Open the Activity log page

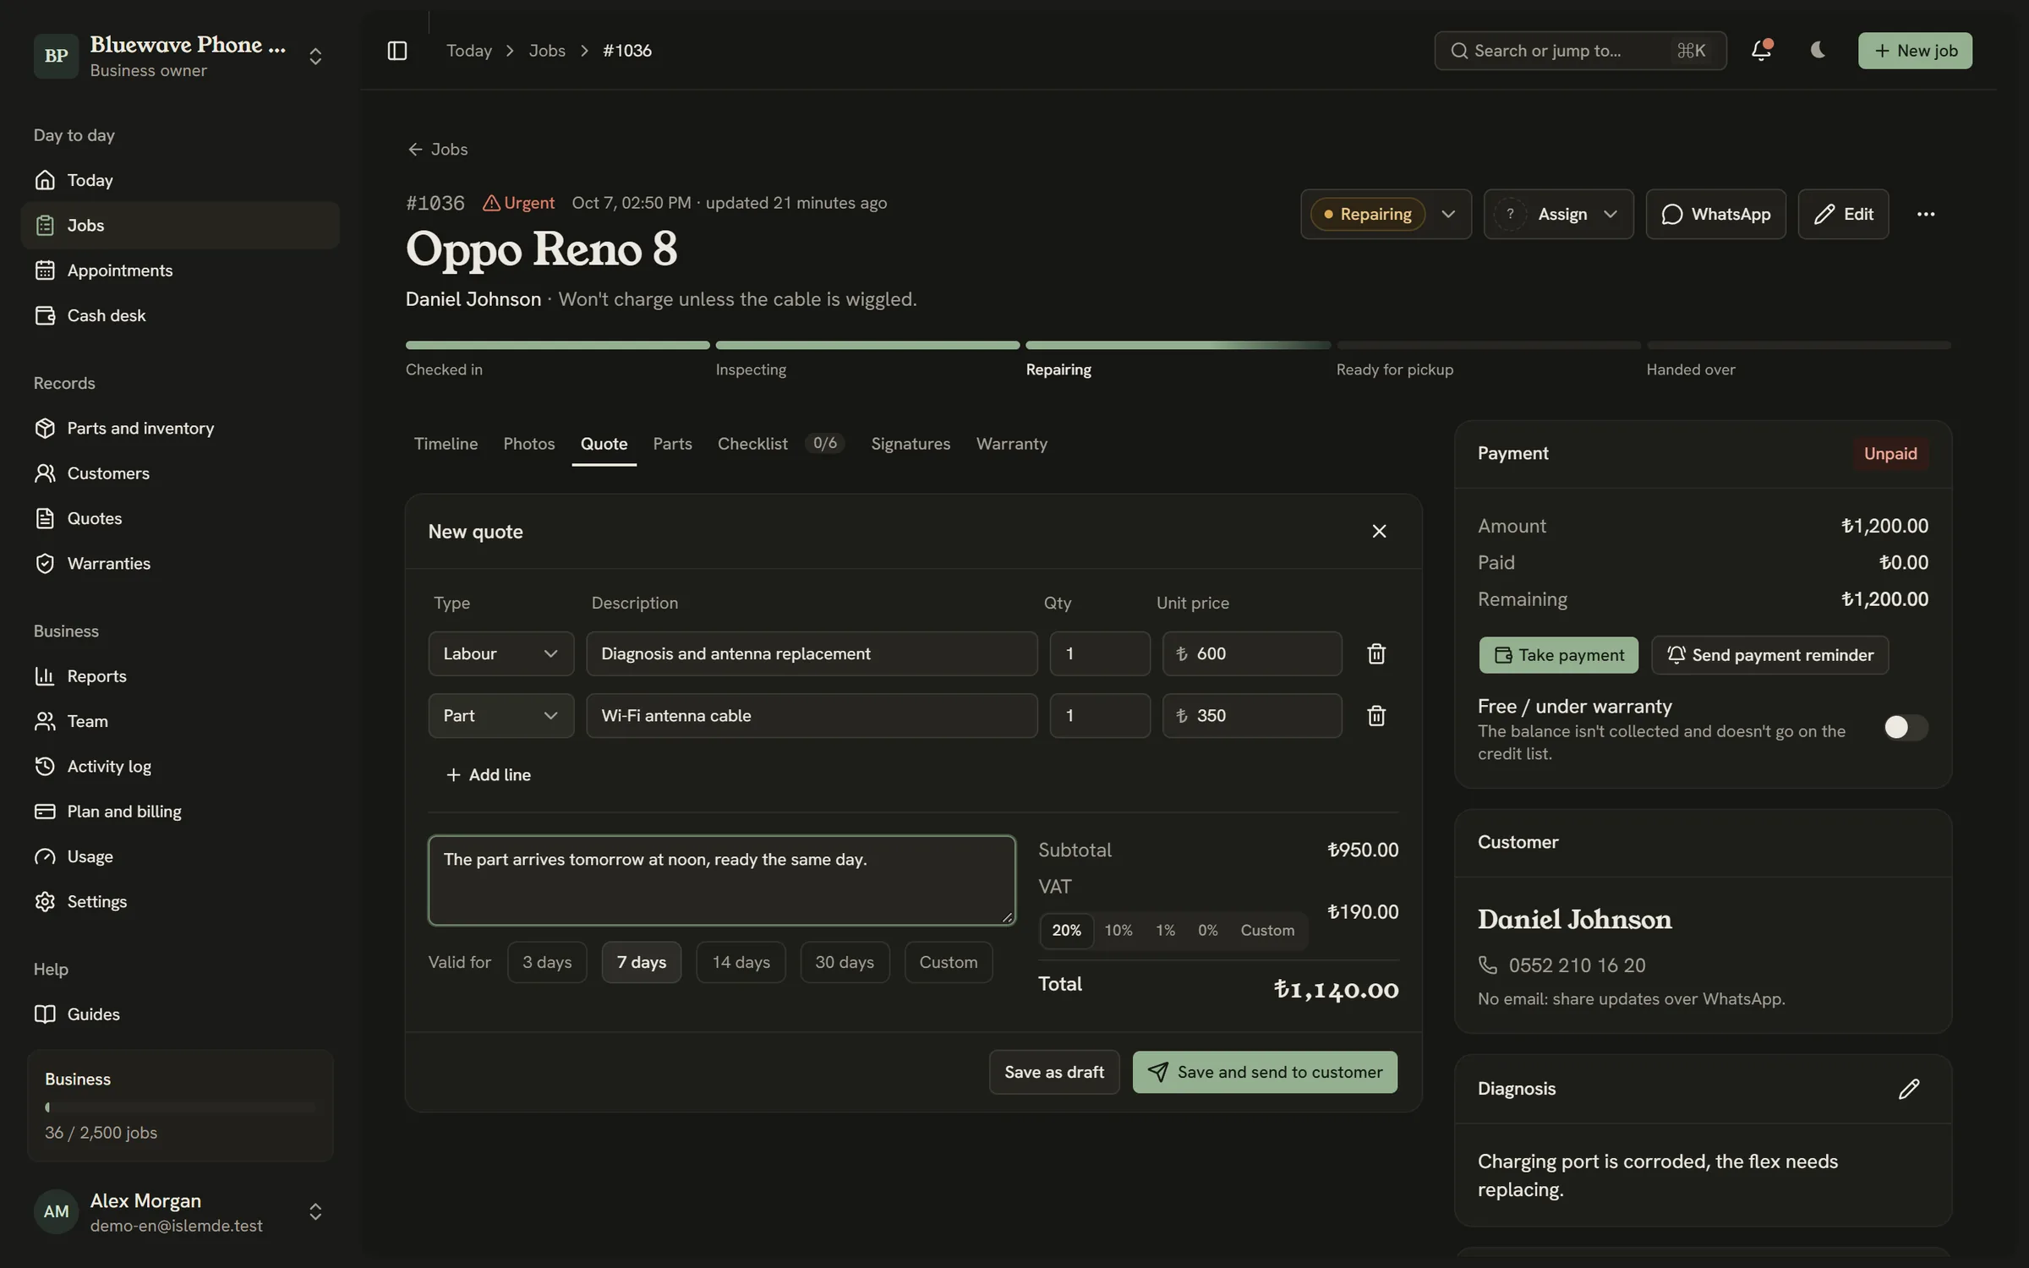180,766
